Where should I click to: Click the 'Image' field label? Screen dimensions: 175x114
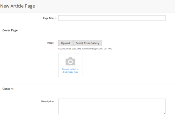(x=50, y=43)
